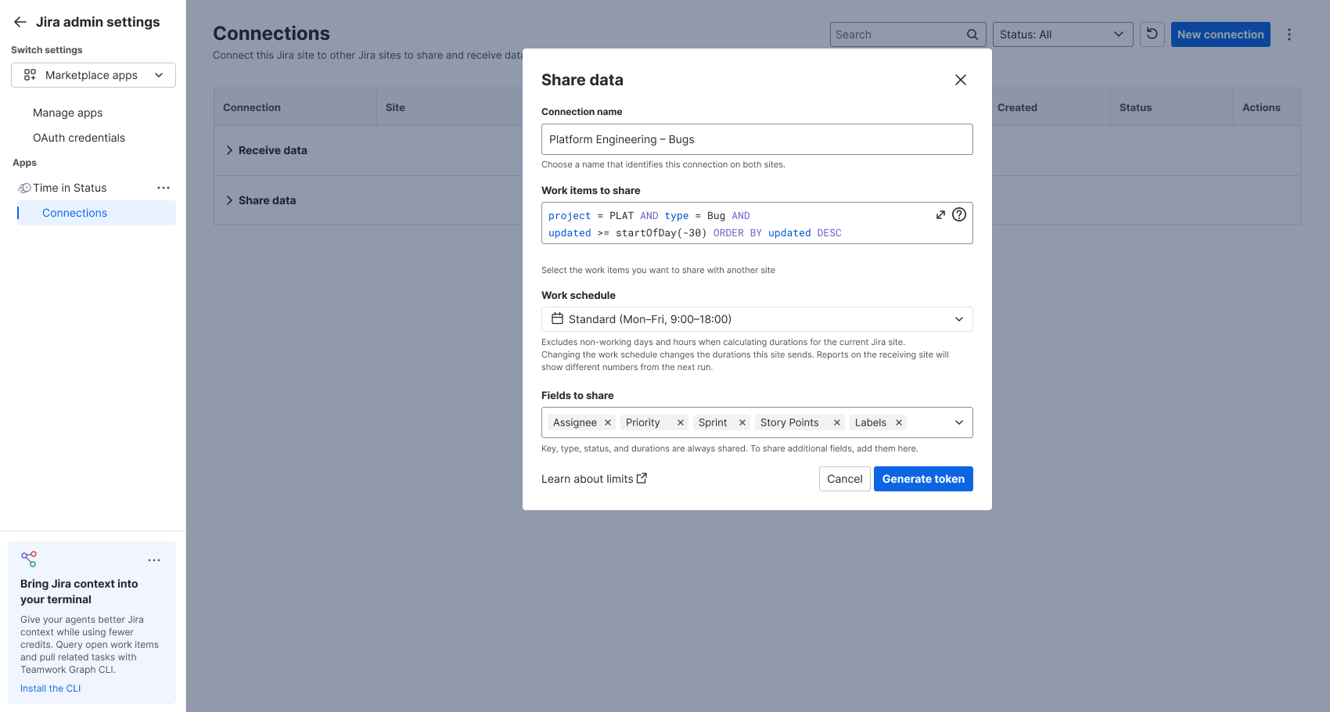Click Cancel in the Share data dialog
The width and height of the screenshot is (1330, 712).
tap(845, 479)
